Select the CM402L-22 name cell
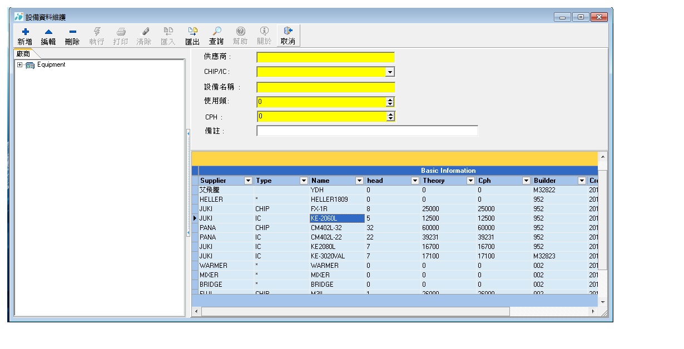This screenshot has width=684, height=349. [337, 237]
